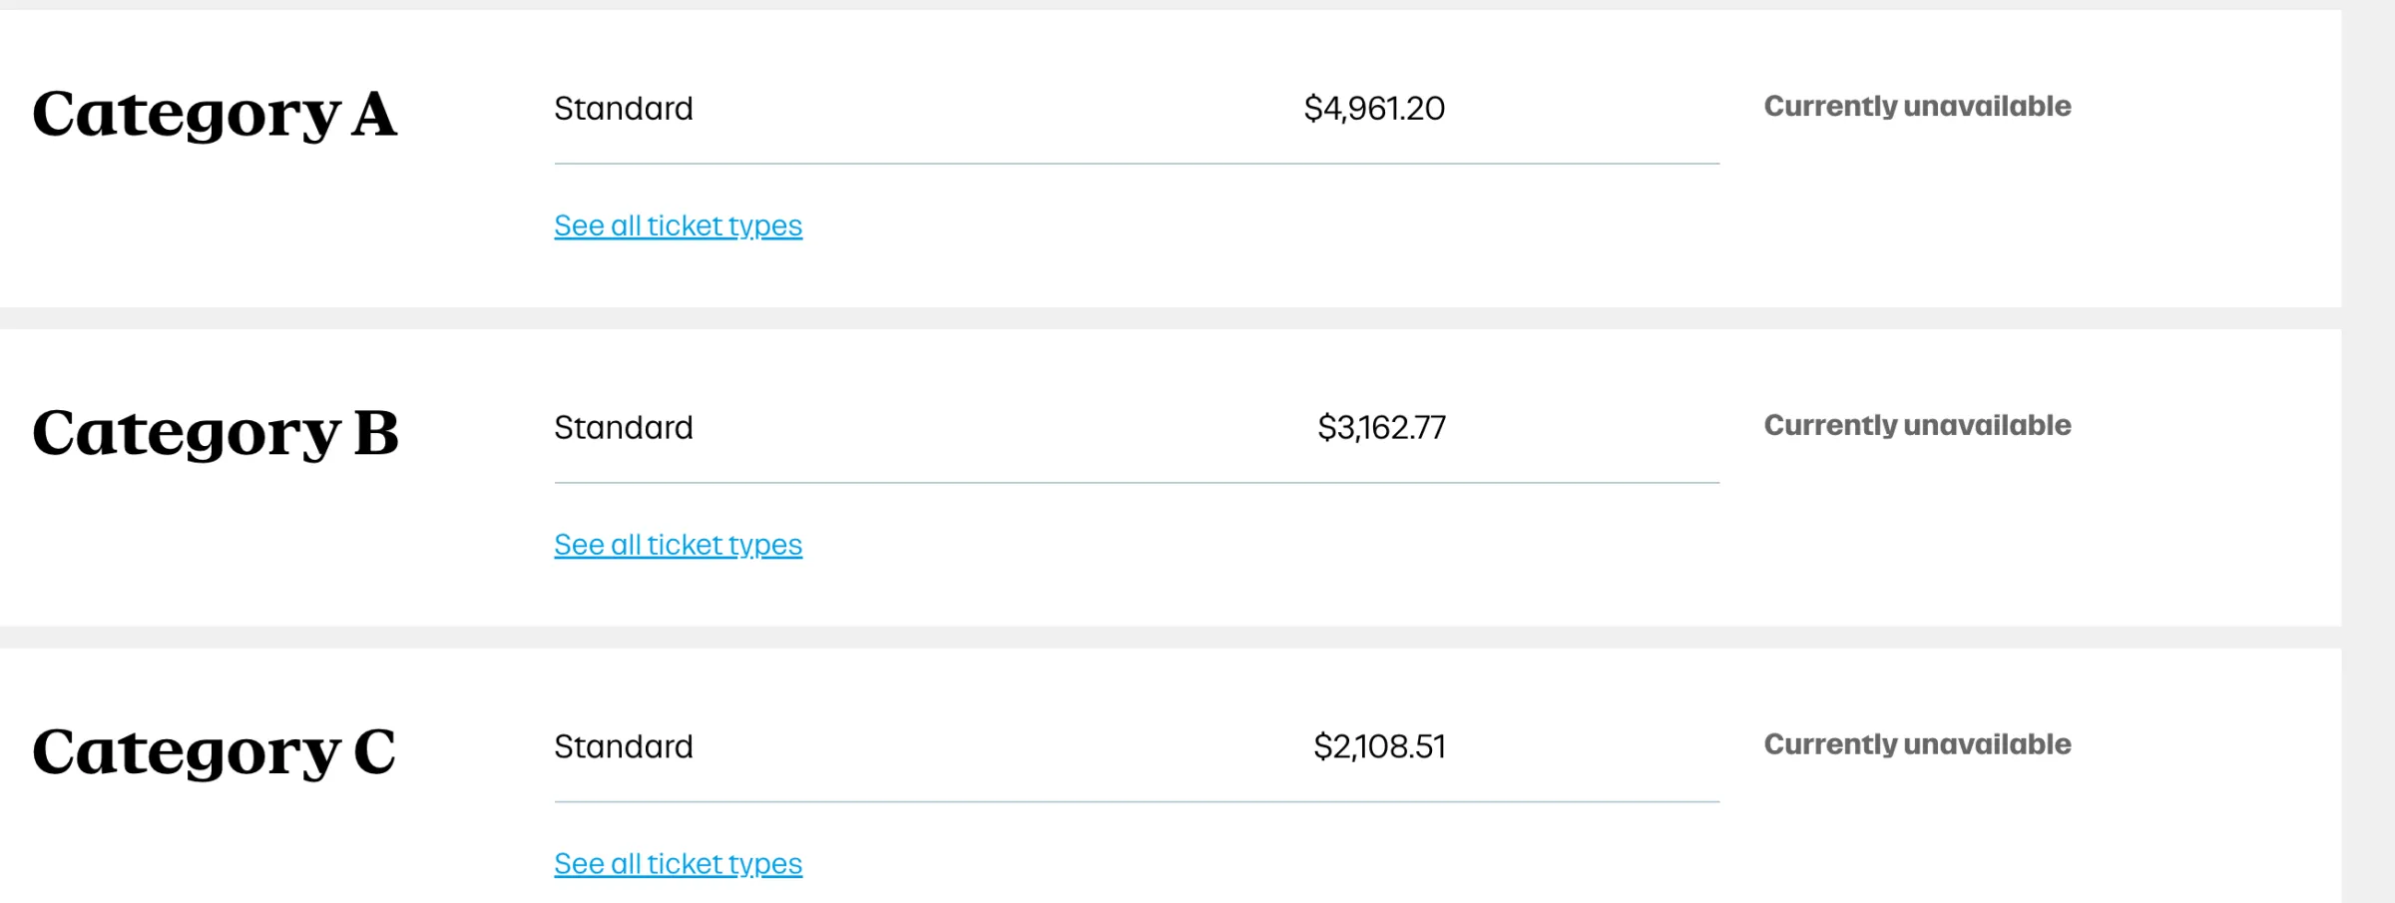The width and height of the screenshot is (2395, 903).
Task: Select the Standard ticket in Category A
Action: click(x=623, y=109)
